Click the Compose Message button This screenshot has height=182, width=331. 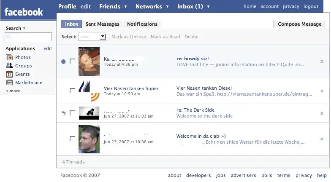tap(299, 24)
